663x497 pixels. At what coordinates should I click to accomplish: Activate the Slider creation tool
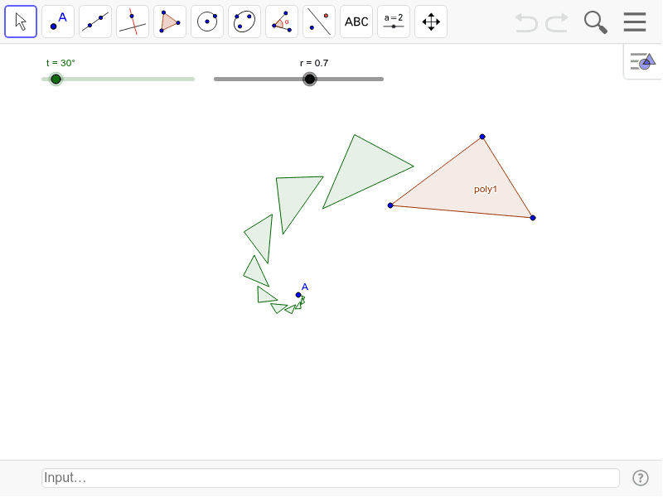pyautogui.click(x=393, y=22)
